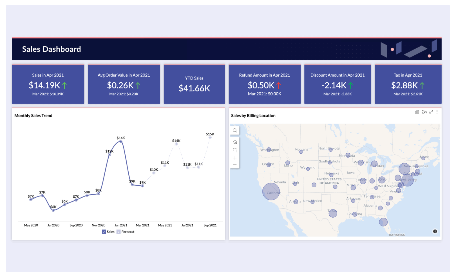Select the Tax in Apr 2021 card

(x=408, y=84)
